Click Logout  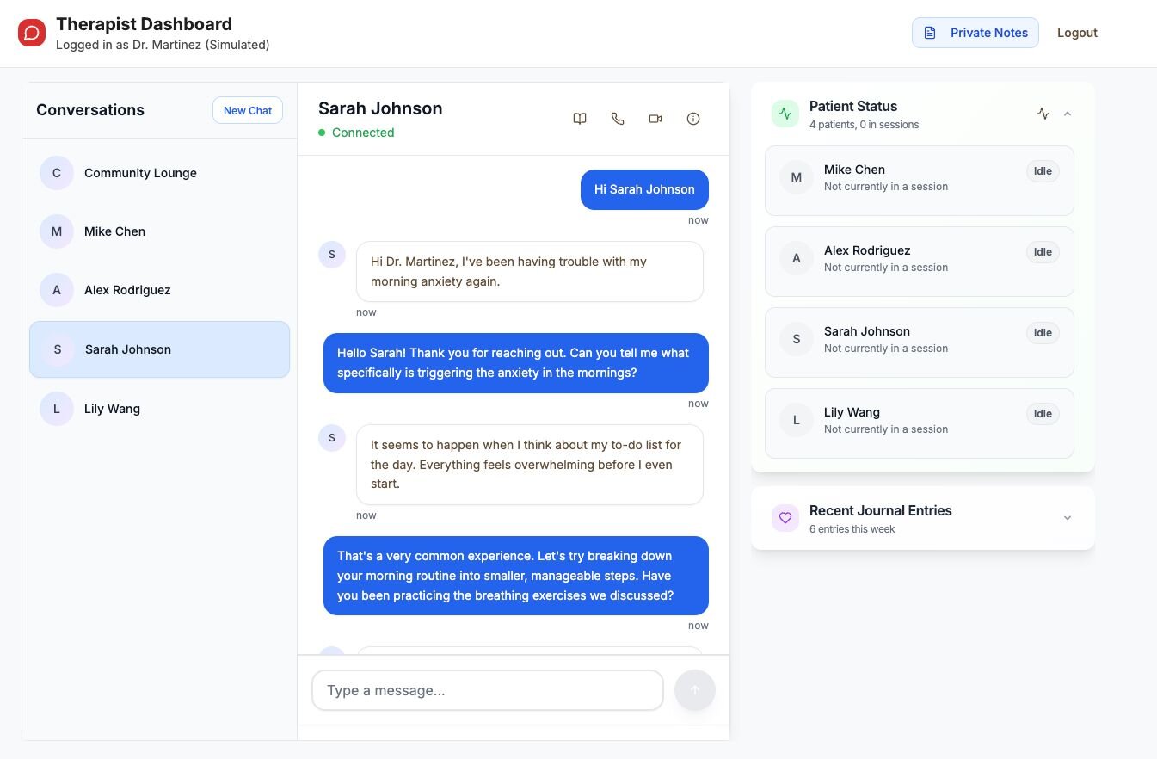(x=1077, y=33)
